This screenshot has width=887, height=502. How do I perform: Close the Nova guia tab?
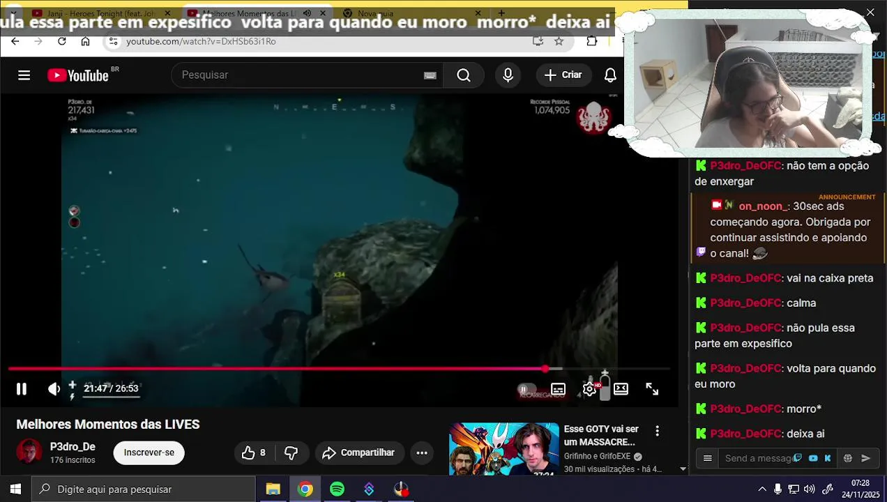click(x=478, y=13)
